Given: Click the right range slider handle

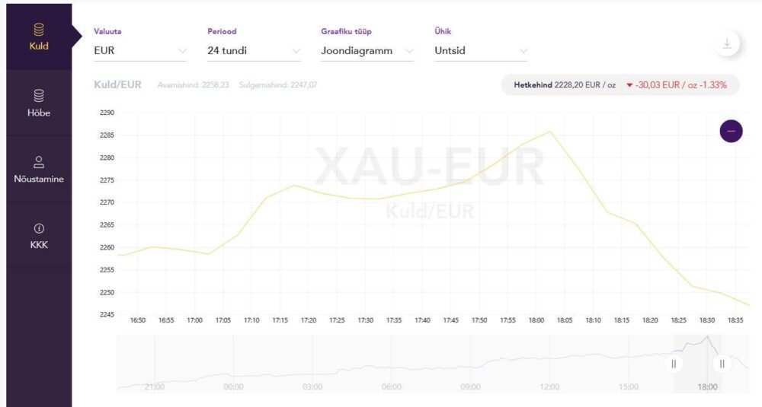Looking at the screenshot, I should point(721,364).
